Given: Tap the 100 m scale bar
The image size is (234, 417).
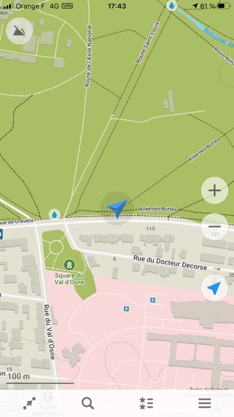Looking at the screenshot, I should (39, 379).
